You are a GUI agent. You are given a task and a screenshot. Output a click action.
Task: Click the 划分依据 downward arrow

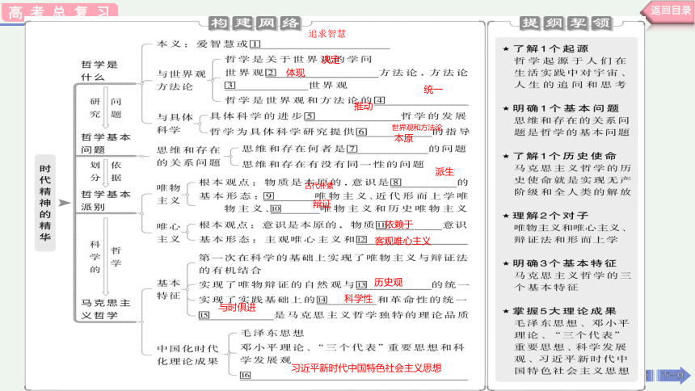coord(106,174)
